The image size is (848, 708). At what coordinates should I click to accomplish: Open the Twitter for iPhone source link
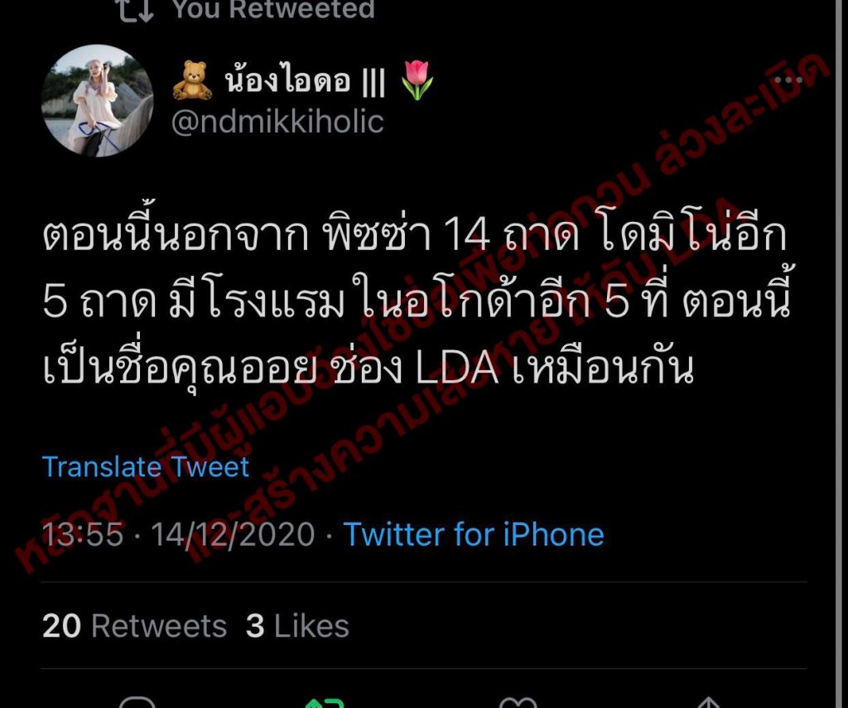tap(474, 534)
